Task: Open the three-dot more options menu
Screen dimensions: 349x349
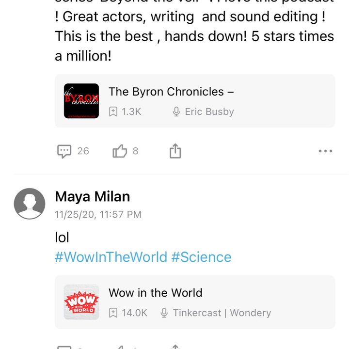Action: click(x=325, y=151)
